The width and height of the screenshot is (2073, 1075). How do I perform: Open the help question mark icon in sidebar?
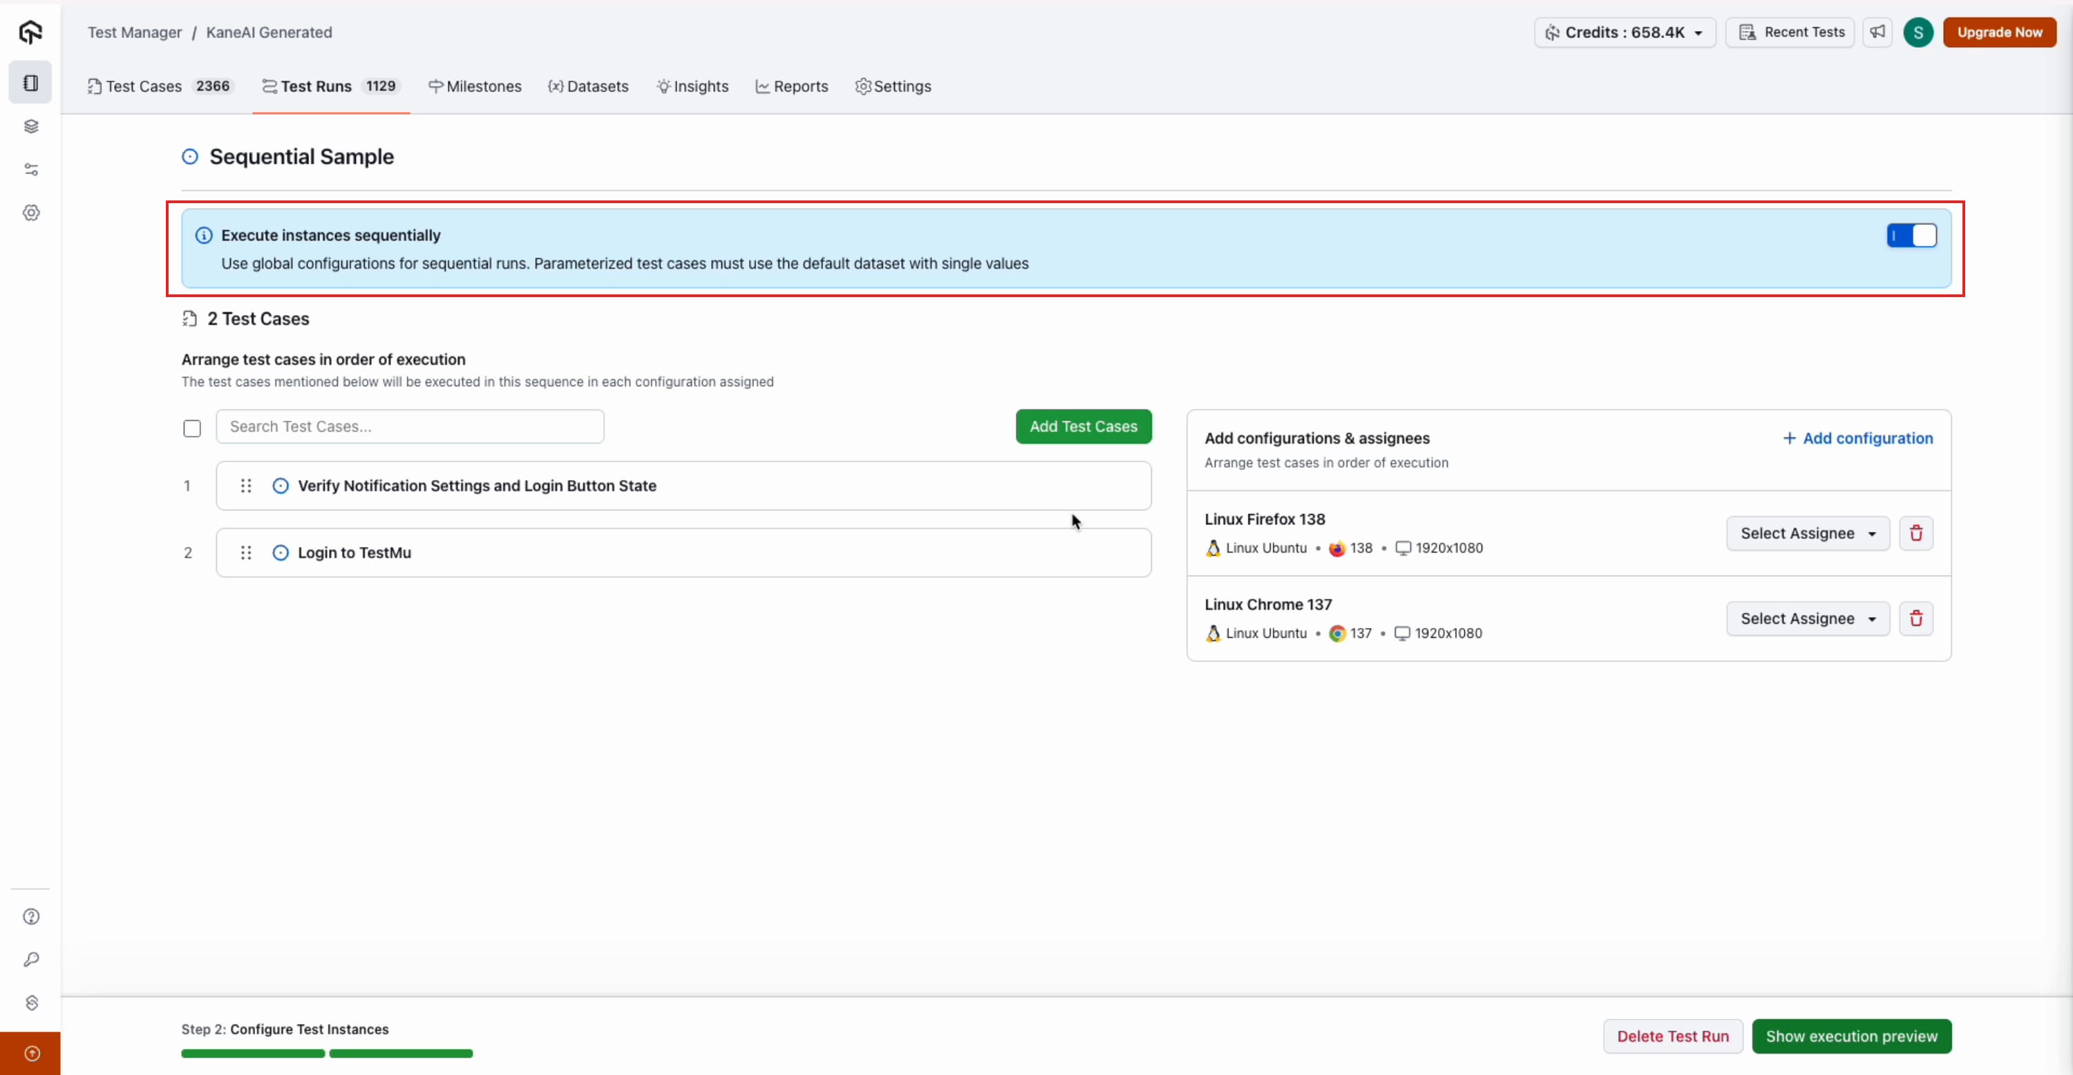click(31, 917)
